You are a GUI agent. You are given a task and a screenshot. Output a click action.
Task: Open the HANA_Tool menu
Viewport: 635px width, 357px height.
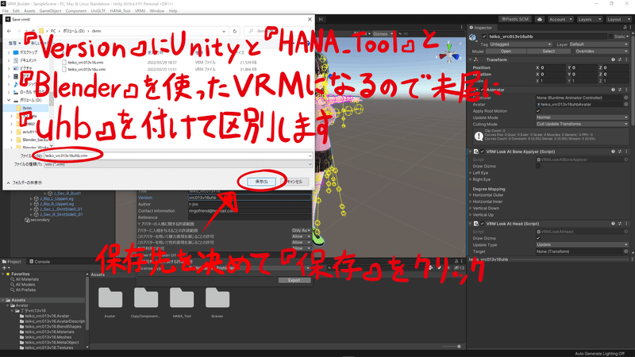120,11
